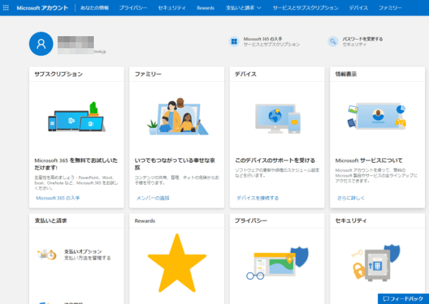Click the メンバーの追加 link
This screenshot has height=304, width=429.
153,198
